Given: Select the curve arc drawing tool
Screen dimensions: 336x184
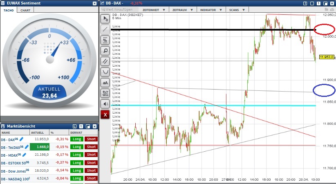Looking at the screenshot, I should [105, 72].
